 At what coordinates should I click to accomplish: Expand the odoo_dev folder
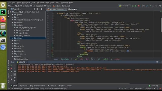click(x=13, y=51)
